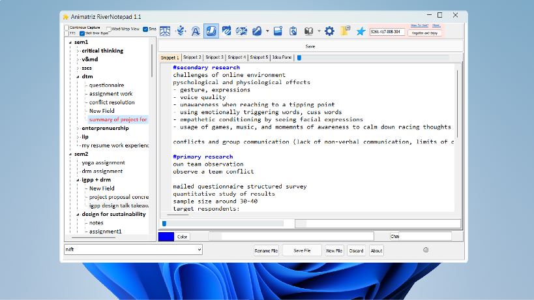534x300 pixels.
Task: Click the open book toolbar icon
Action: [308, 31]
